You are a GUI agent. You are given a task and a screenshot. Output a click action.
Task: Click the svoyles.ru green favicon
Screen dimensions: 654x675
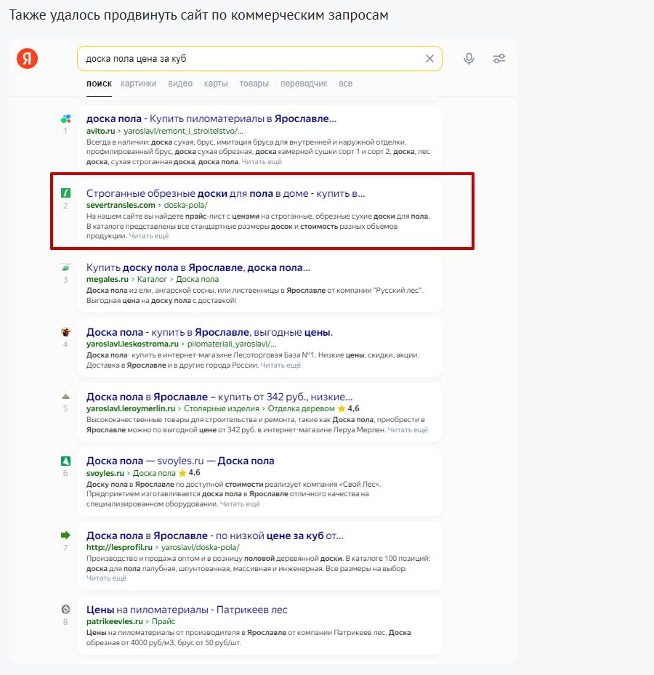coord(65,461)
